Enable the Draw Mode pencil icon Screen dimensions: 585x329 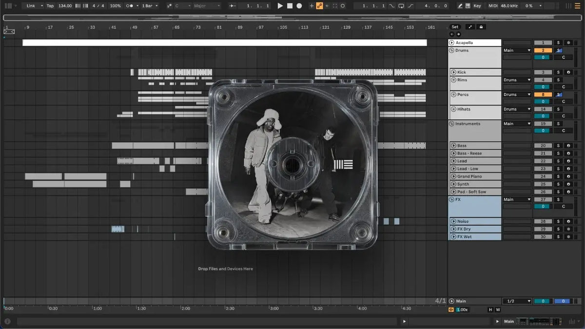click(x=461, y=6)
